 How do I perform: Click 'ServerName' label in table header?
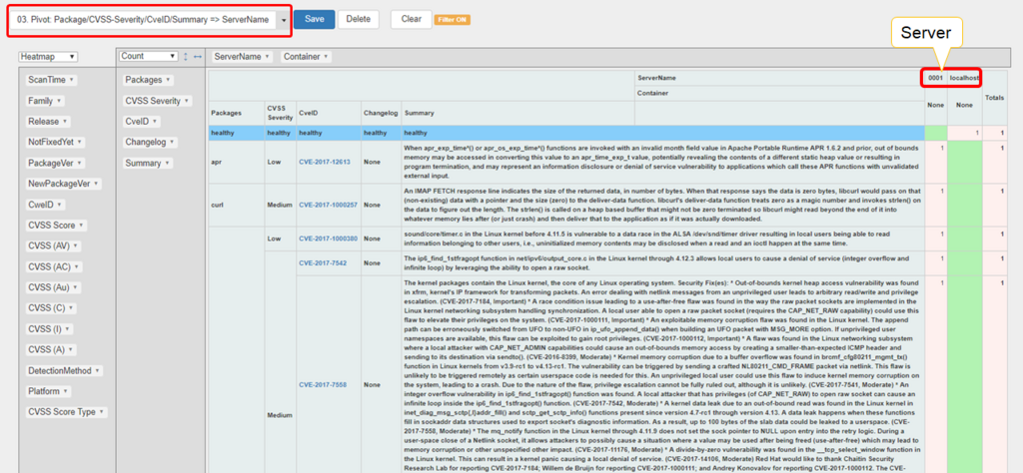[657, 78]
